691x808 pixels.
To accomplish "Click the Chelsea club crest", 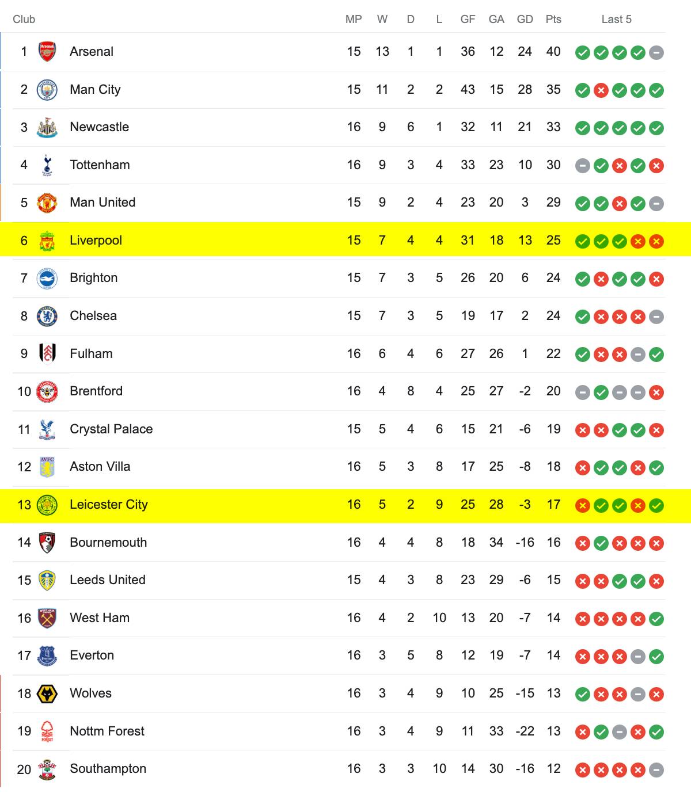I will (47, 316).
